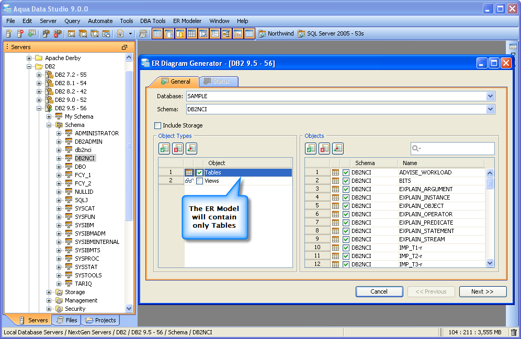
Task: Click the Objects list scroll-down arrow
Action: click(490, 263)
